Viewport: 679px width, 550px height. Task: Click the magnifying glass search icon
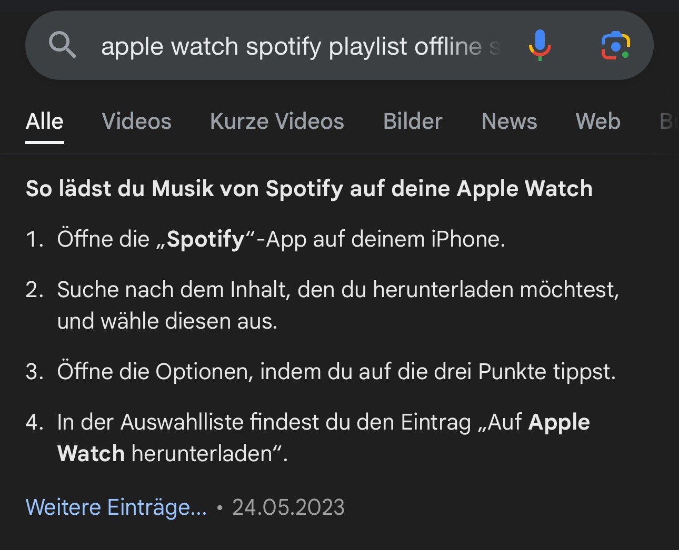(62, 45)
